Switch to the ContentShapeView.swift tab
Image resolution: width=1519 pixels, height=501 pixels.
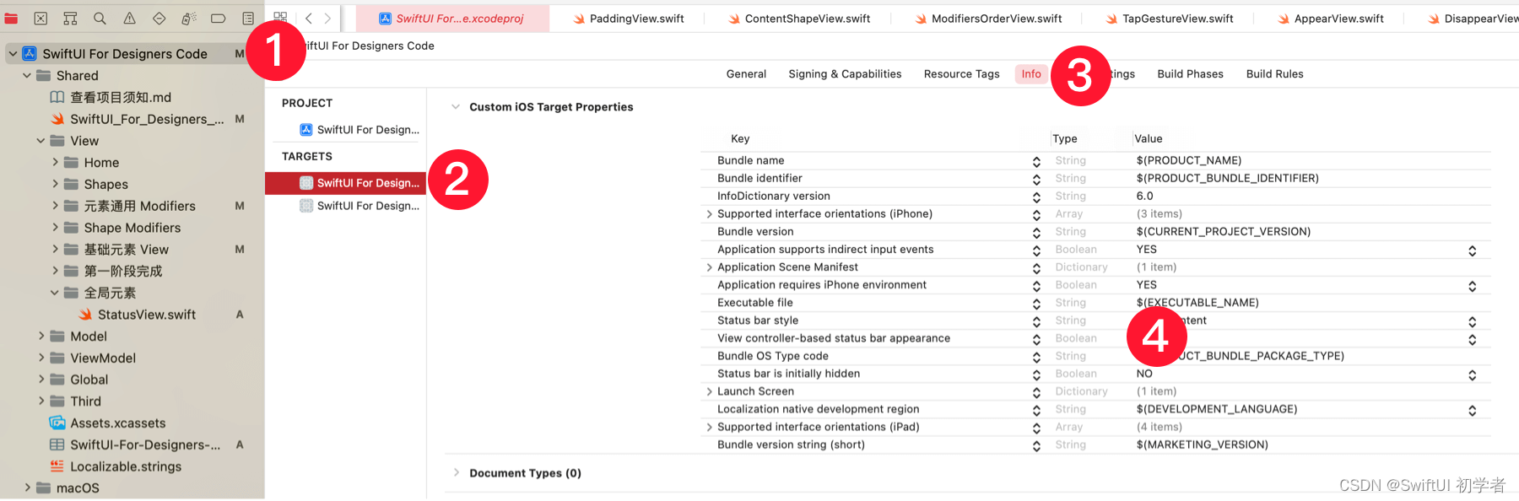(799, 19)
